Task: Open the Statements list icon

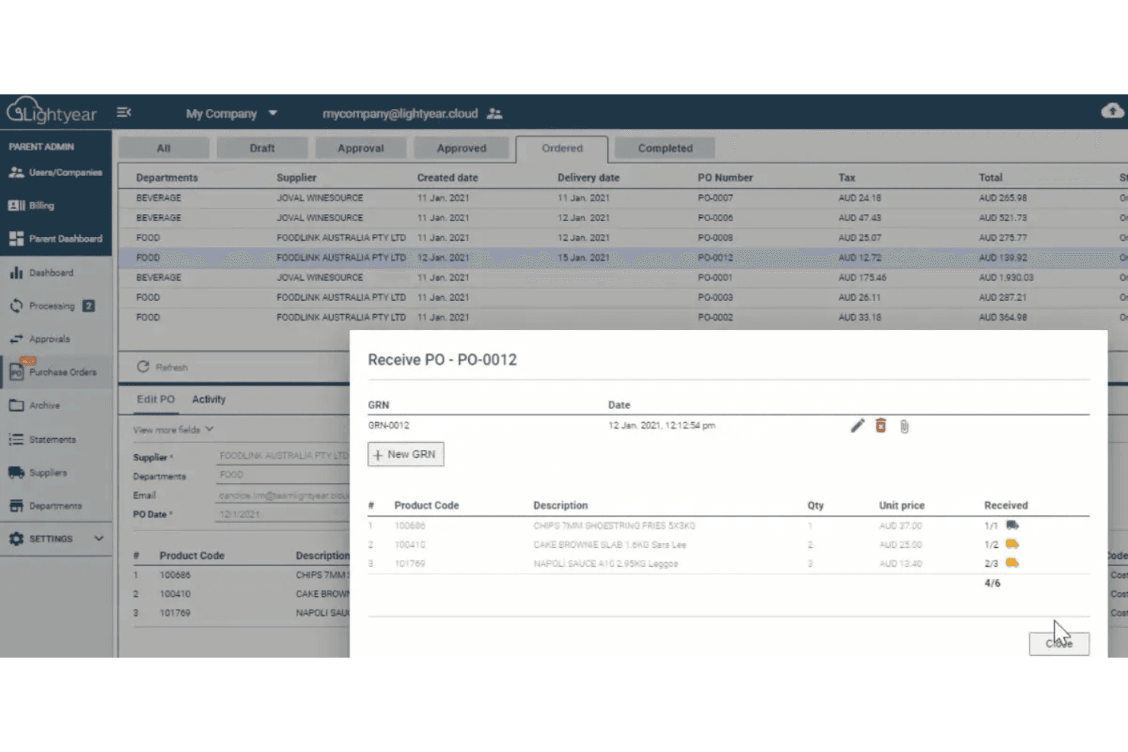Action: coord(16,439)
